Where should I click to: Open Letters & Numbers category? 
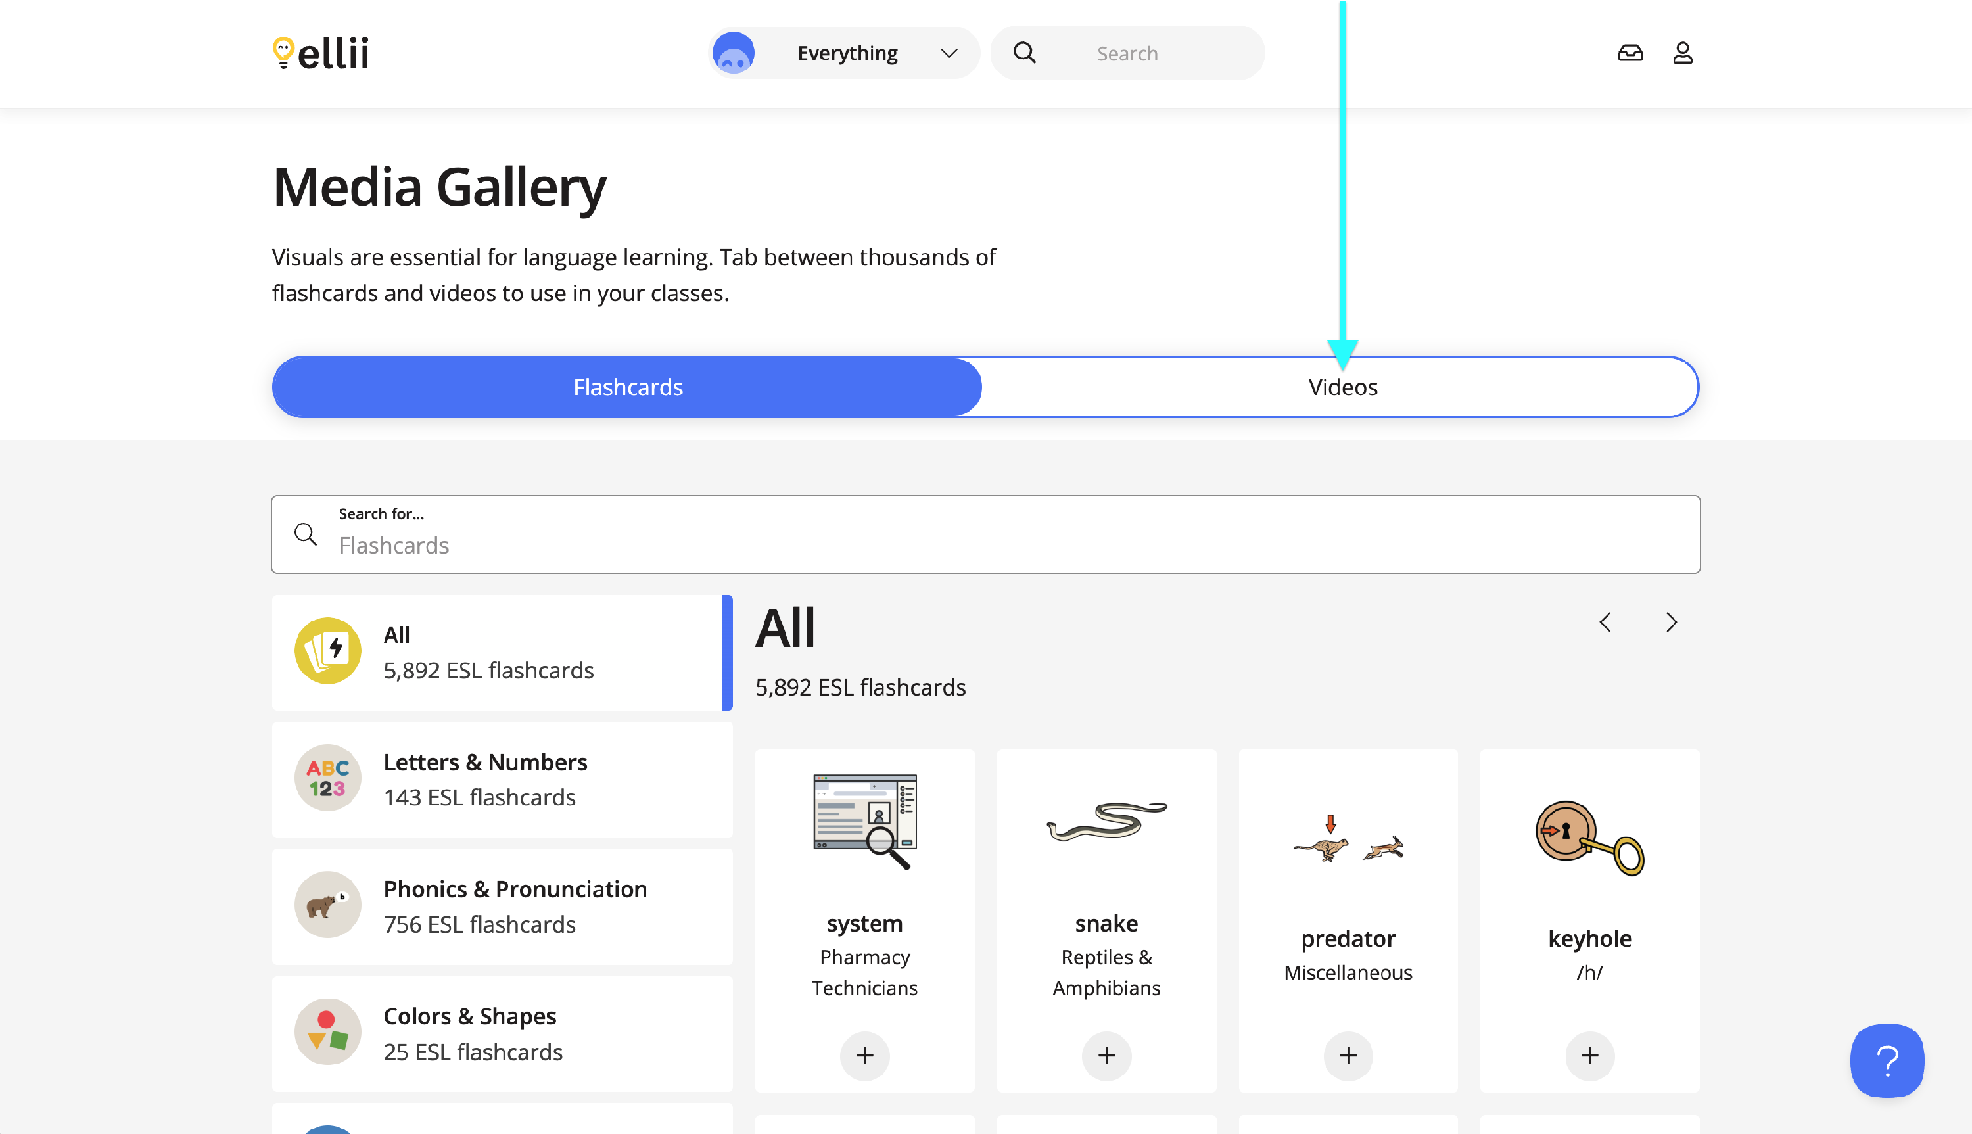pos(502,780)
